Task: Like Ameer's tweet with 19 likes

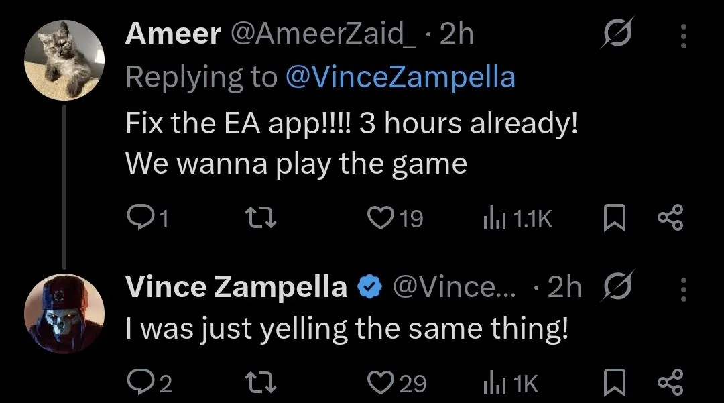Action: pyautogui.click(x=381, y=219)
